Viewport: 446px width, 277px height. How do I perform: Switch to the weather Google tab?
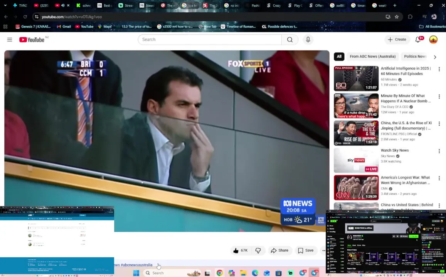pyautogui.click(x=380, y=5)
